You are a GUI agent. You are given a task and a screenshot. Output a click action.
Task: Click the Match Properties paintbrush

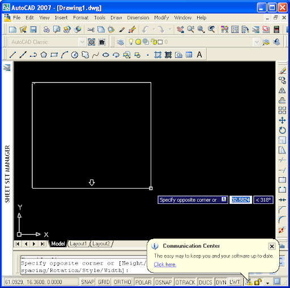[122, 30]
